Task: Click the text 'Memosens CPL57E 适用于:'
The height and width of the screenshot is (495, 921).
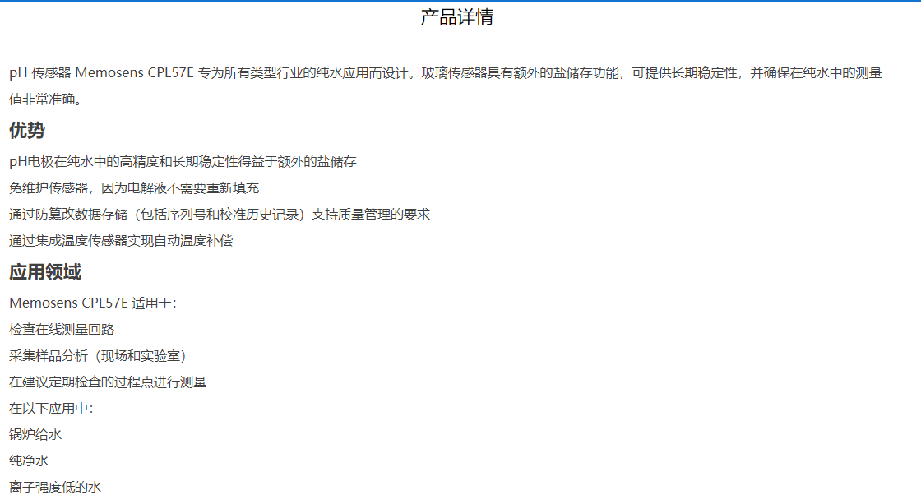Action: pyautogui.click(x=93, y=303)
